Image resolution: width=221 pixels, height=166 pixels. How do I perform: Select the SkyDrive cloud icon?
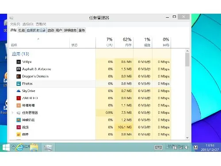point(19,91)
